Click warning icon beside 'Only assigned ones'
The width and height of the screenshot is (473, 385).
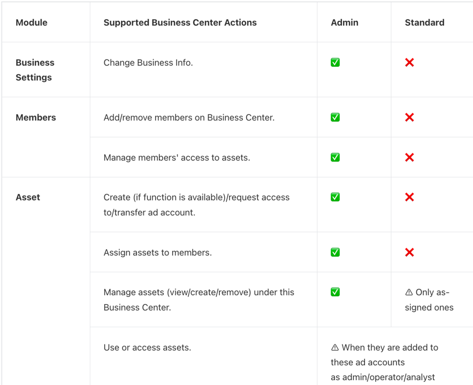[409, 292]
